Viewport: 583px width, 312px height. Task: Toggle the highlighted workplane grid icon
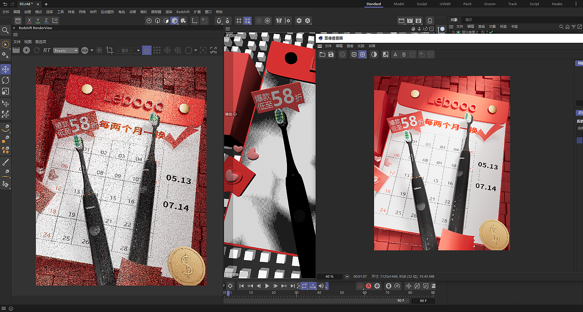[247, 20]
